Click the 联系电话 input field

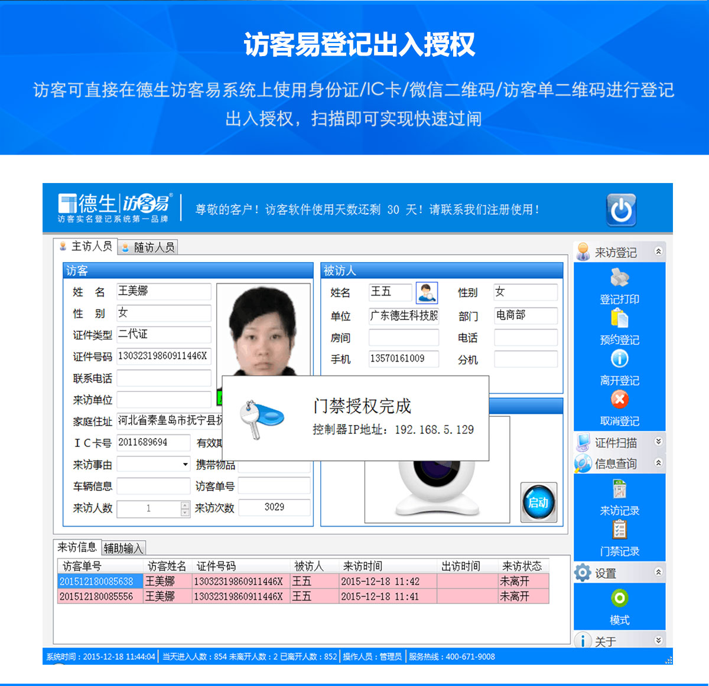pos(164,378)
